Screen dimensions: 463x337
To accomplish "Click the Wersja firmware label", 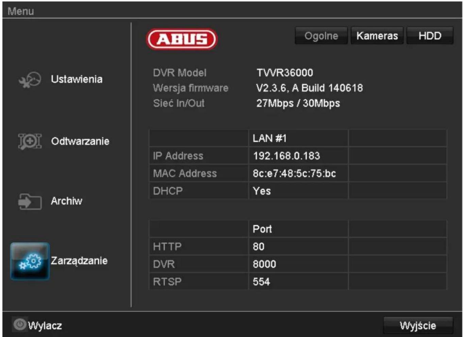I will pyautogui.click(x=191, y=88).
